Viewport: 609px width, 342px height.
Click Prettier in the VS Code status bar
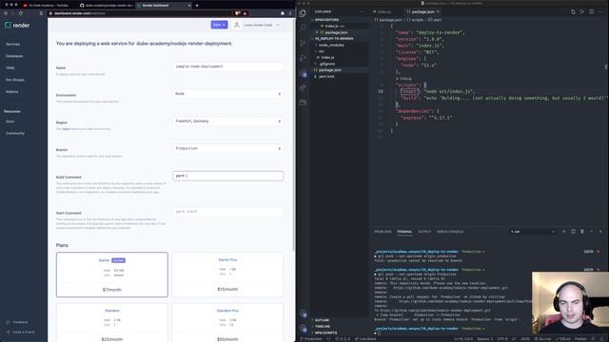click(580, 339)
